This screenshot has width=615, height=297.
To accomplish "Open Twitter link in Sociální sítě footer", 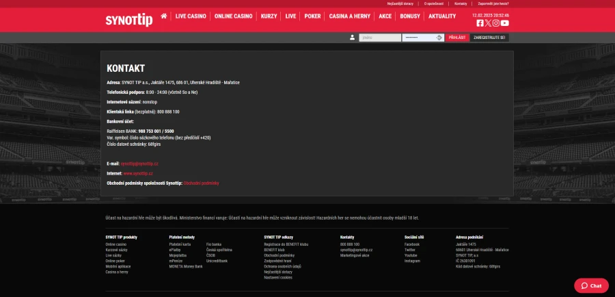I will [x=410, y=250].
